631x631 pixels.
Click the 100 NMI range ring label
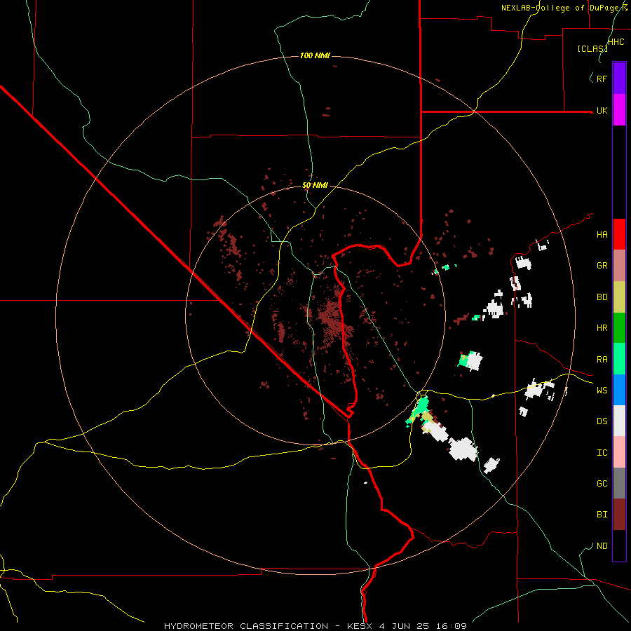(315, 55)
